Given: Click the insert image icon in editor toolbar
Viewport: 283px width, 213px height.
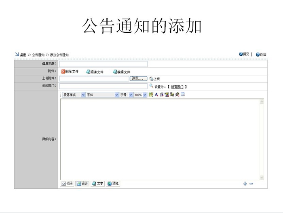Looking at the screenshot, I should [x=167, y=95].
